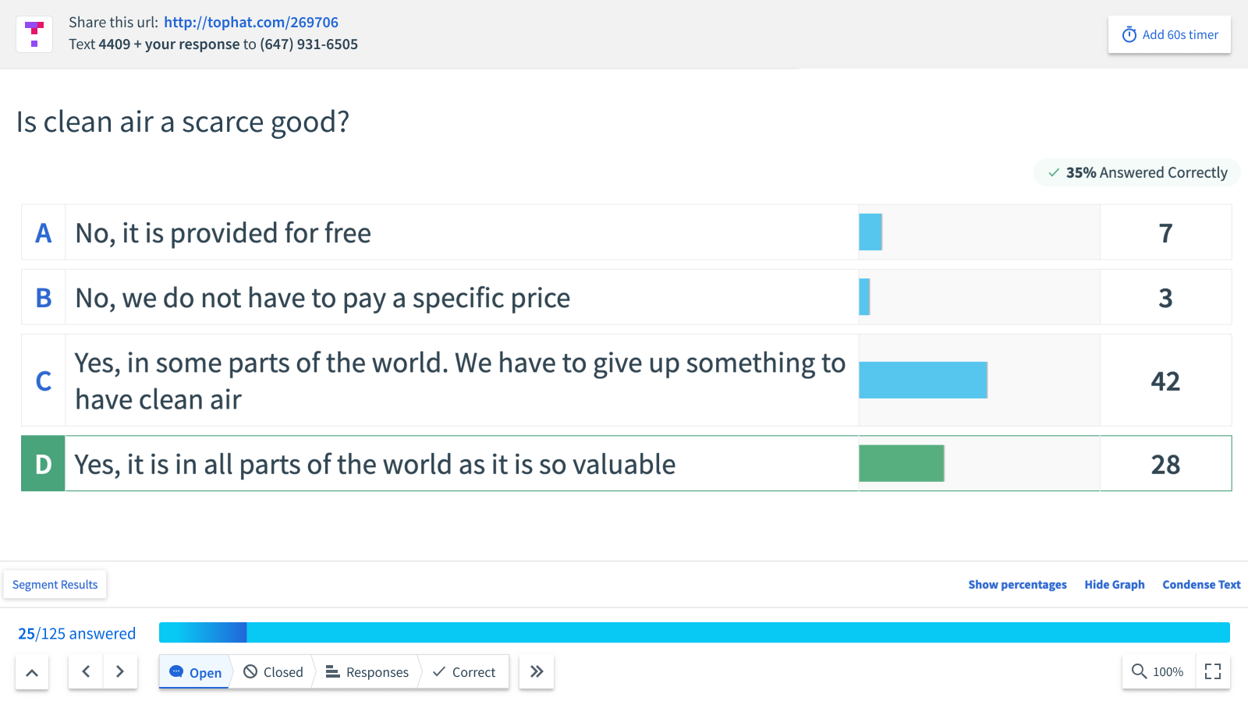Open the Responses tab
1248x701 pixels.
367,672
